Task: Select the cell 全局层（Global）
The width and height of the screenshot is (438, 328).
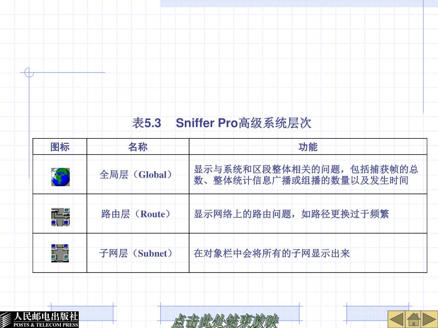Action: (x=138, y=175)
